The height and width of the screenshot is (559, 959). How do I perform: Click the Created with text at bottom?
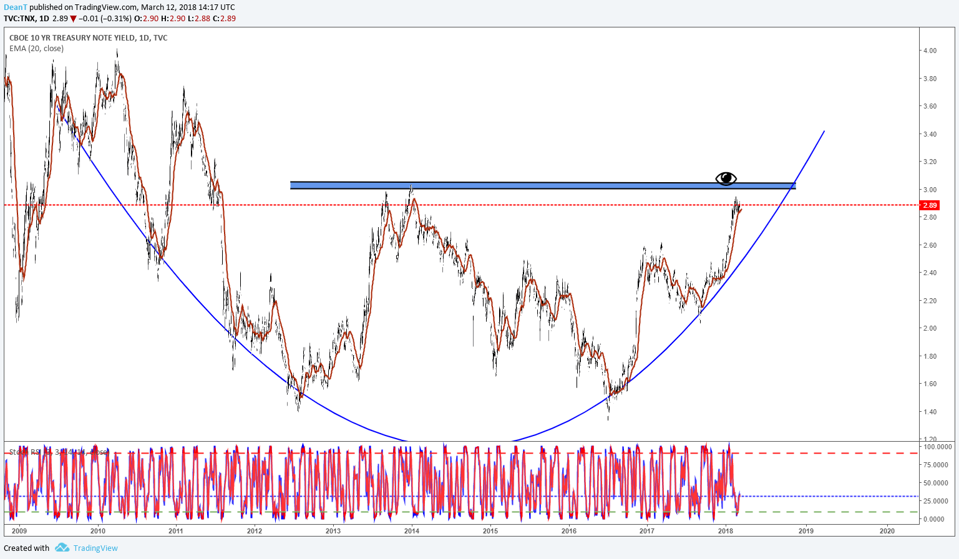[27, 548]
